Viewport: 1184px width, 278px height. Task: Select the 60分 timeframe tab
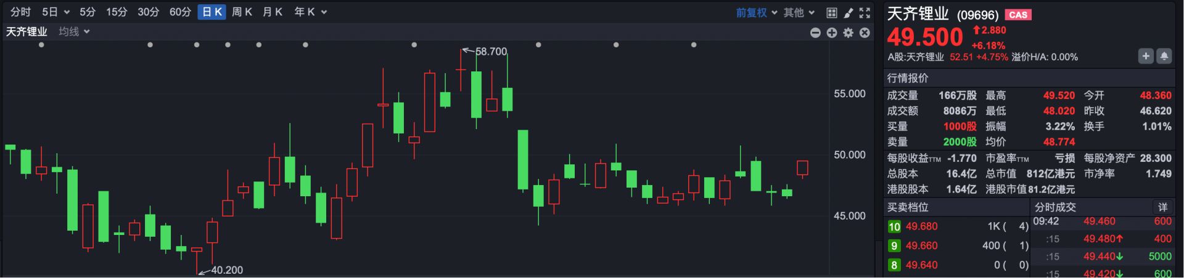point(180,12)
